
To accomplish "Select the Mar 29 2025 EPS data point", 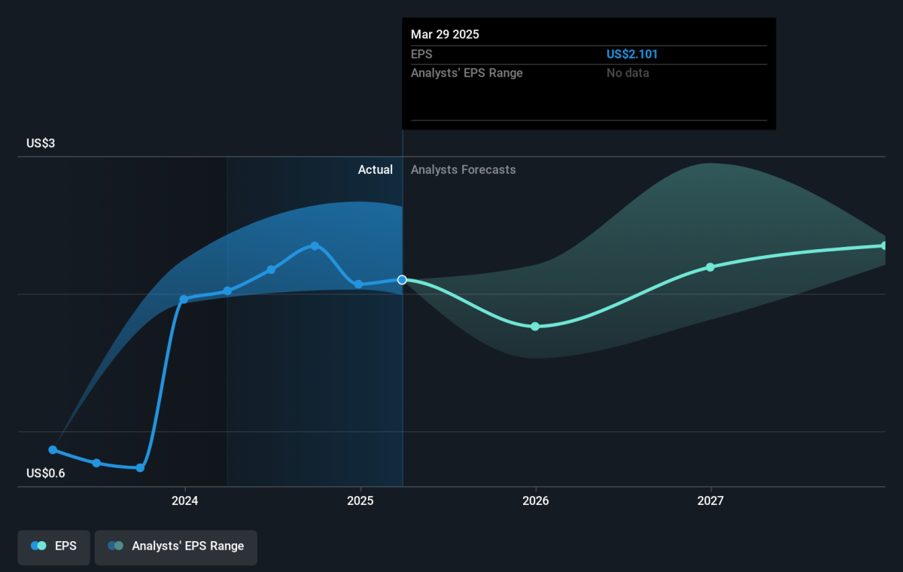I will point(403,280).
